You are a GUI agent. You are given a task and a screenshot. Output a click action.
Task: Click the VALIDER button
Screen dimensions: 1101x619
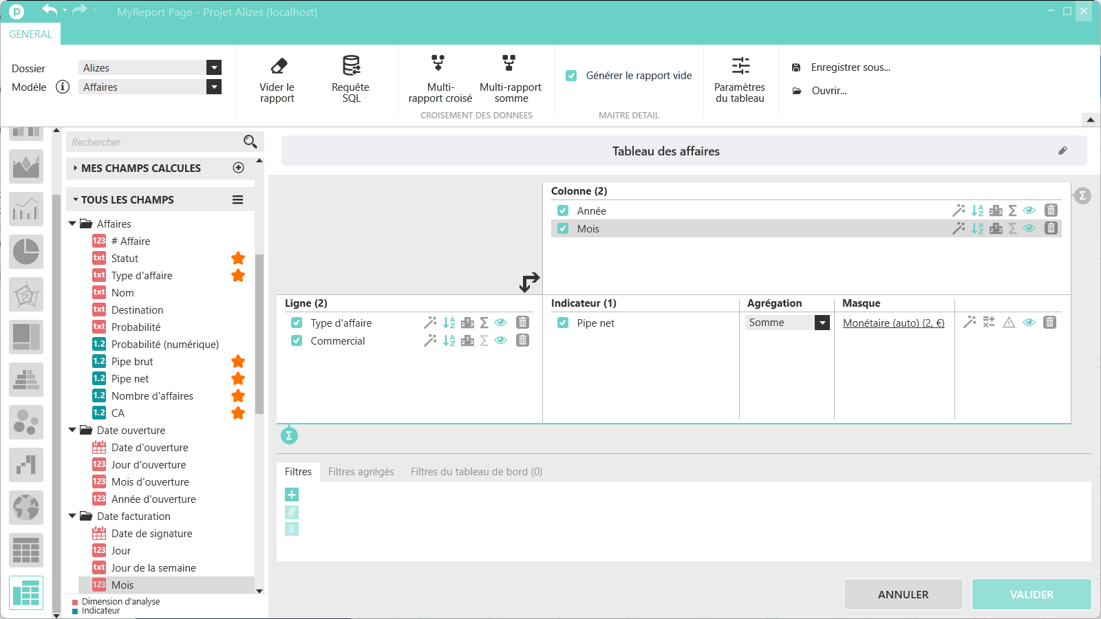click(x=1031, y=594)
